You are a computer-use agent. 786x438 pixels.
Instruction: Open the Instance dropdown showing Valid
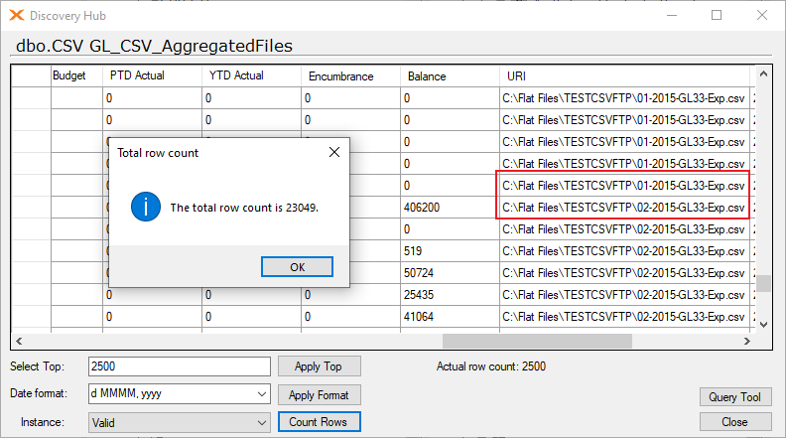pyautogui.click(x=262, y=423)
